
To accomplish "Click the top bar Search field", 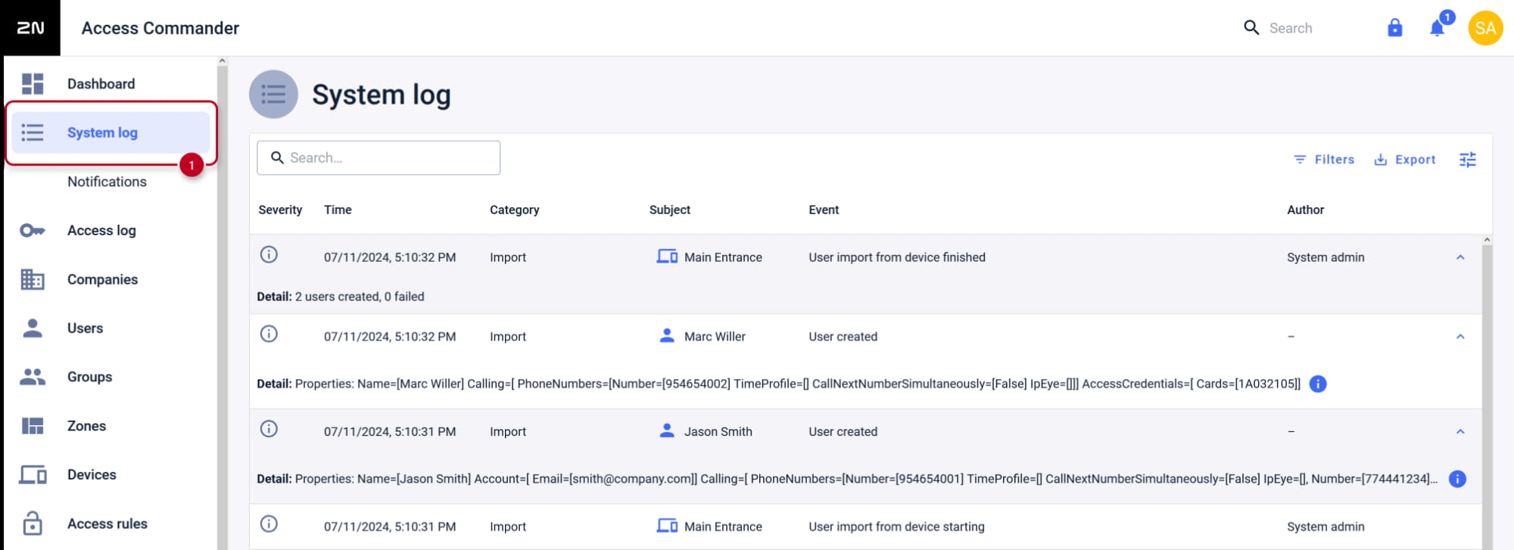I will click(1291, 28).
